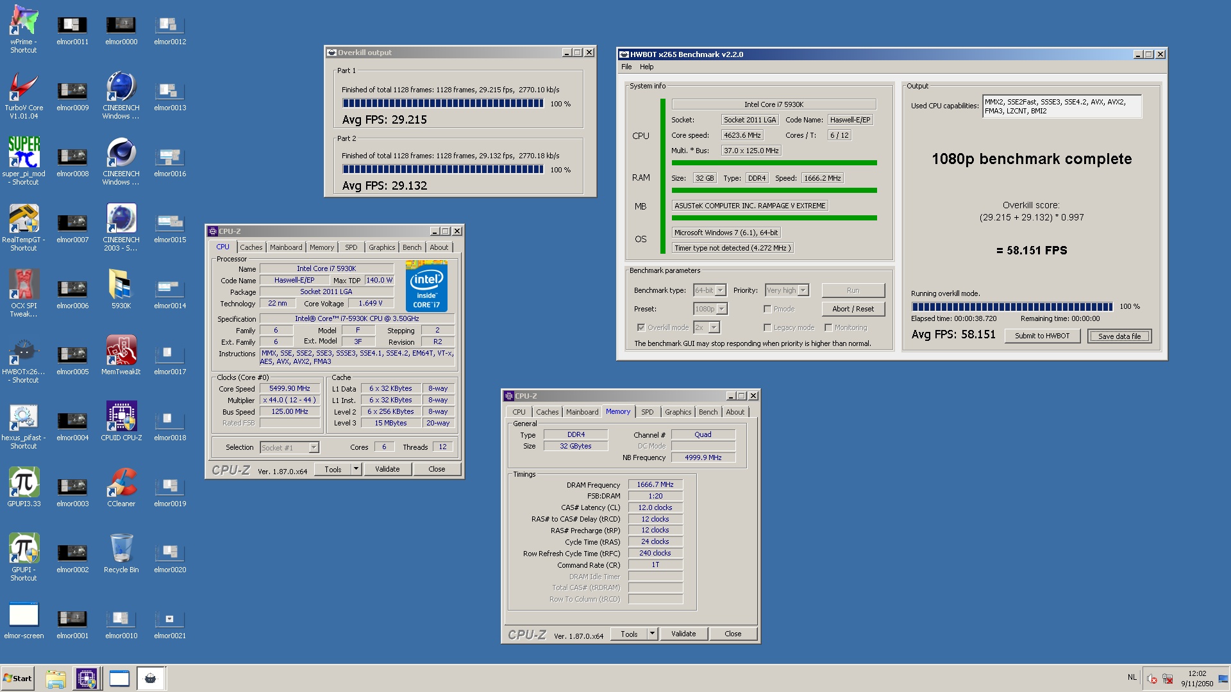Open the wPrime shortcut icon
The image size is (1231, 692).
[x=24, y=29]
